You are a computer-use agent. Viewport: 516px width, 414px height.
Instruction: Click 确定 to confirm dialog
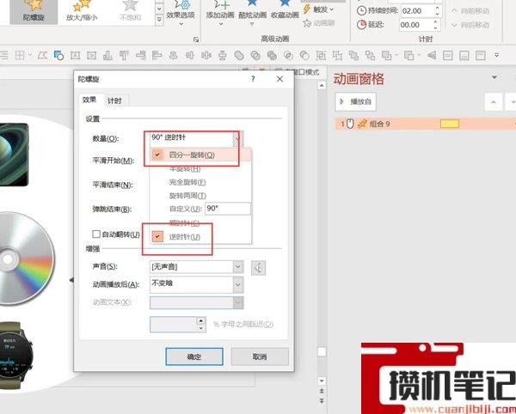point(194,356)
